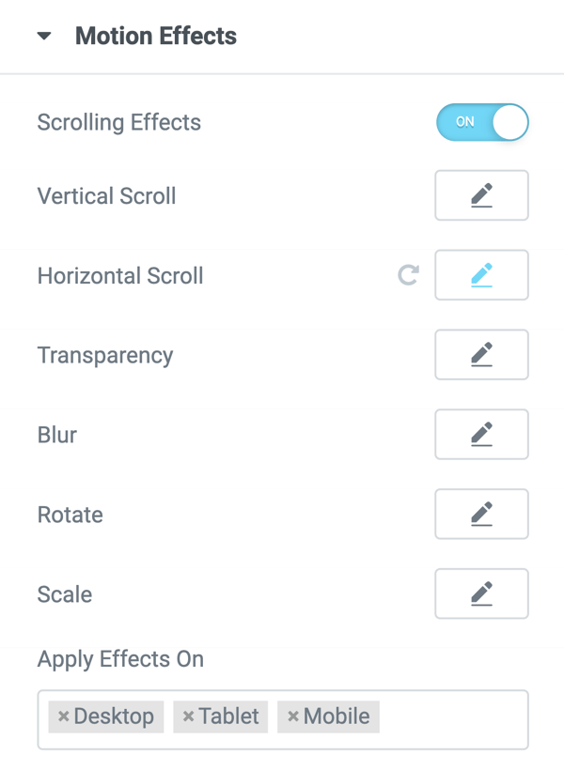Click empty area of Apply Effects On field
Image resolution: width=564 pixels, height=770 pixels.
pyautogui.click(x=451, y=718)
